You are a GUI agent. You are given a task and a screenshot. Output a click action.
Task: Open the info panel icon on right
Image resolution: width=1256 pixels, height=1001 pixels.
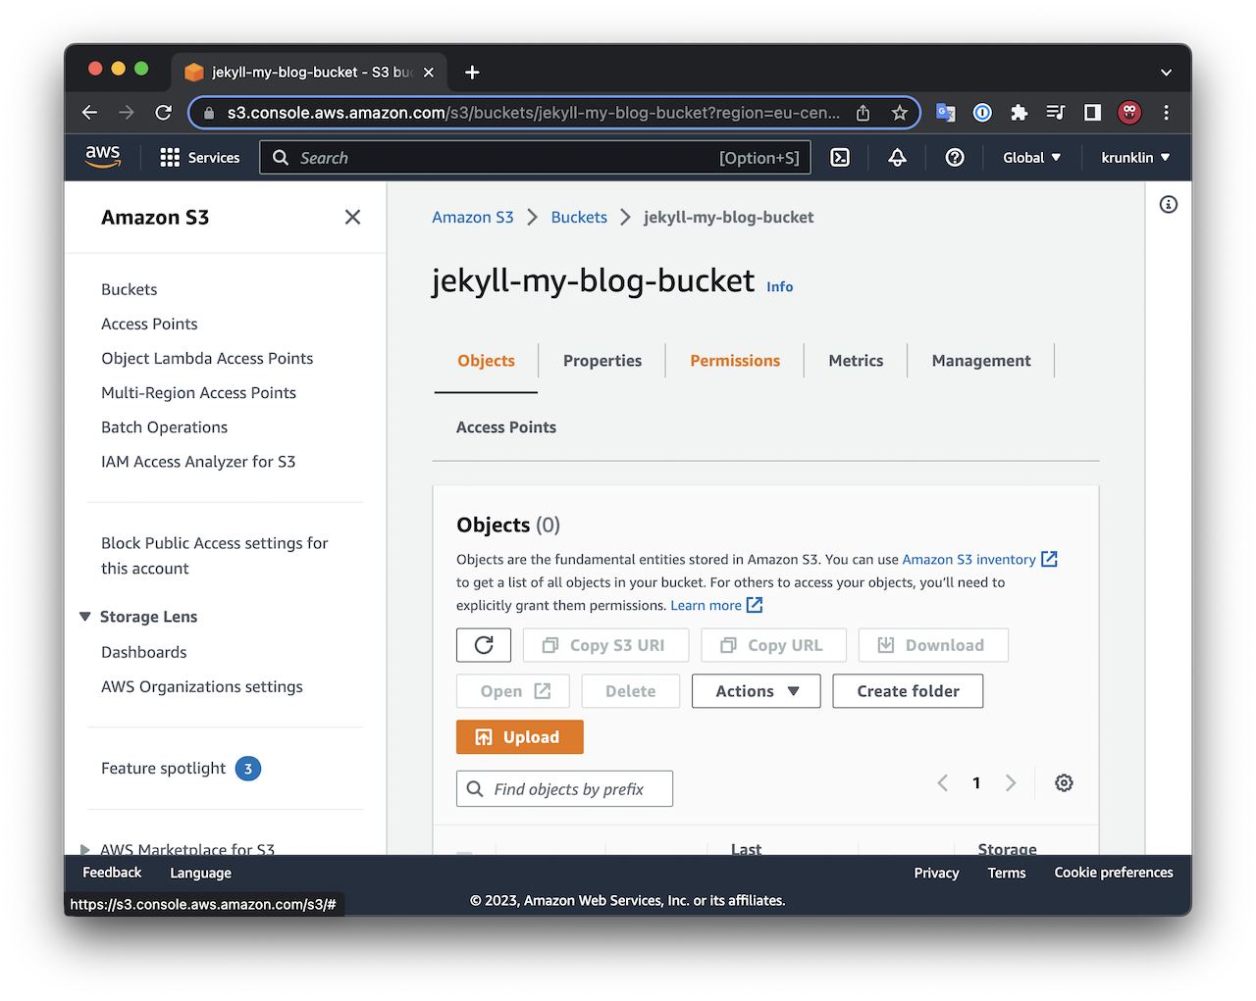click(1168, 205)
